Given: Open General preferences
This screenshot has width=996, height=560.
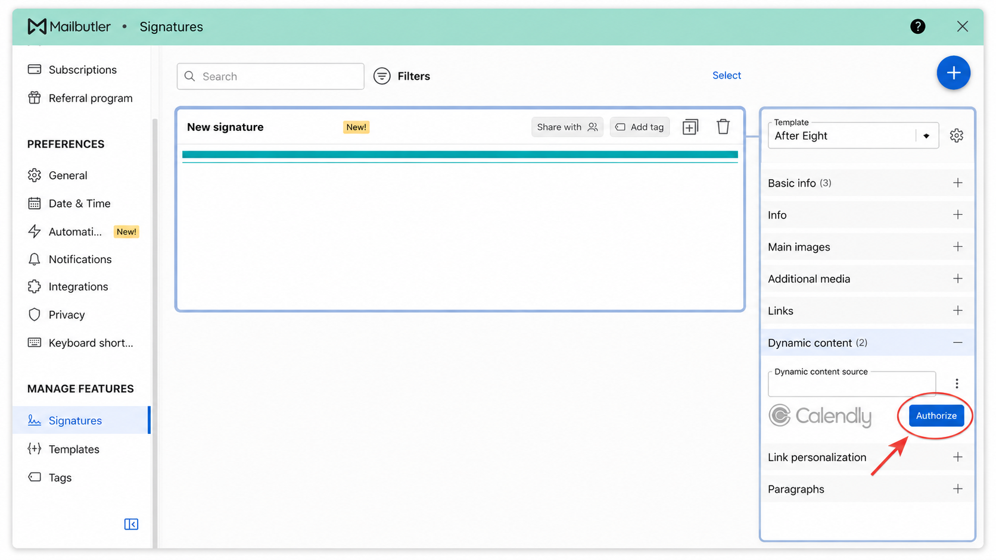Looking at the screenshot, I should (80, 176).
